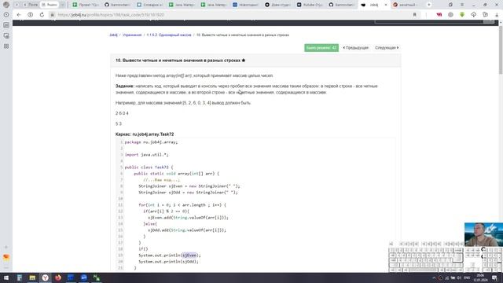Open history clock icon in left sidebar

[6, 15]
